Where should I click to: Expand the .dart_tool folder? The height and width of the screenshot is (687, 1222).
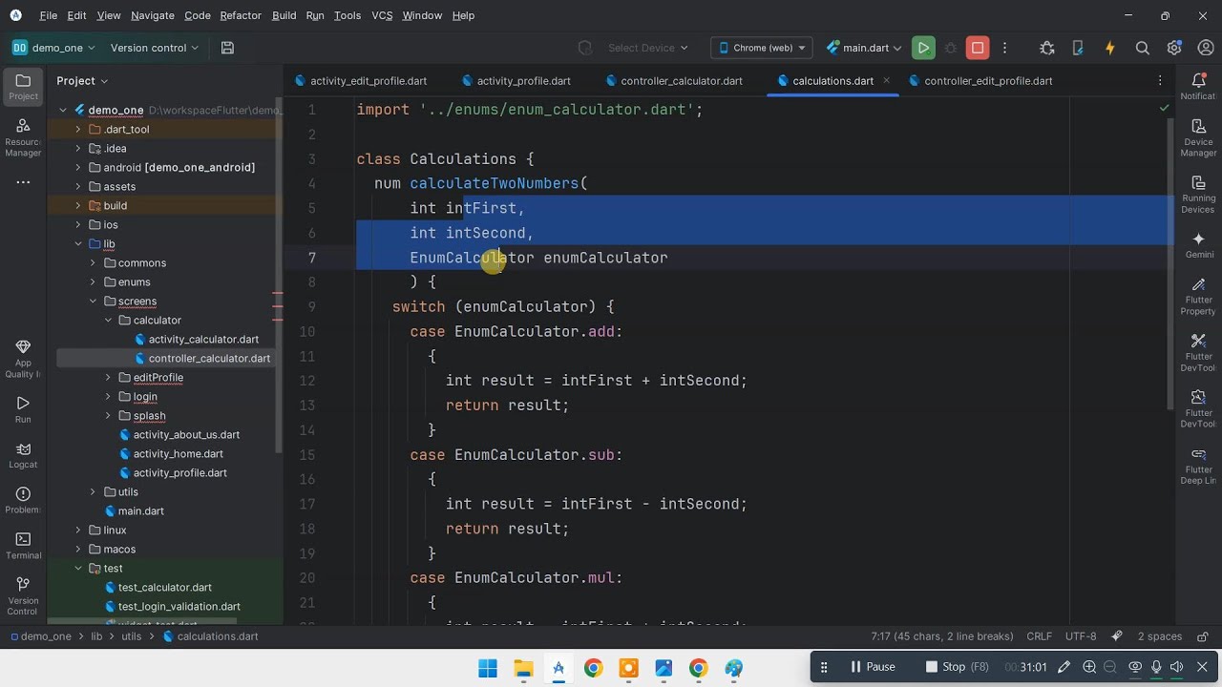(x=78, y=129)
